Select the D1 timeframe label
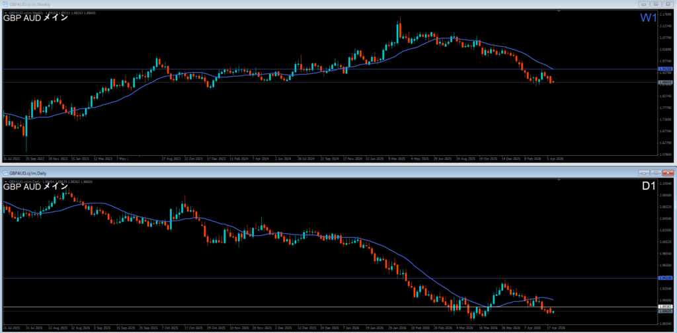 (x=648, y=186)
